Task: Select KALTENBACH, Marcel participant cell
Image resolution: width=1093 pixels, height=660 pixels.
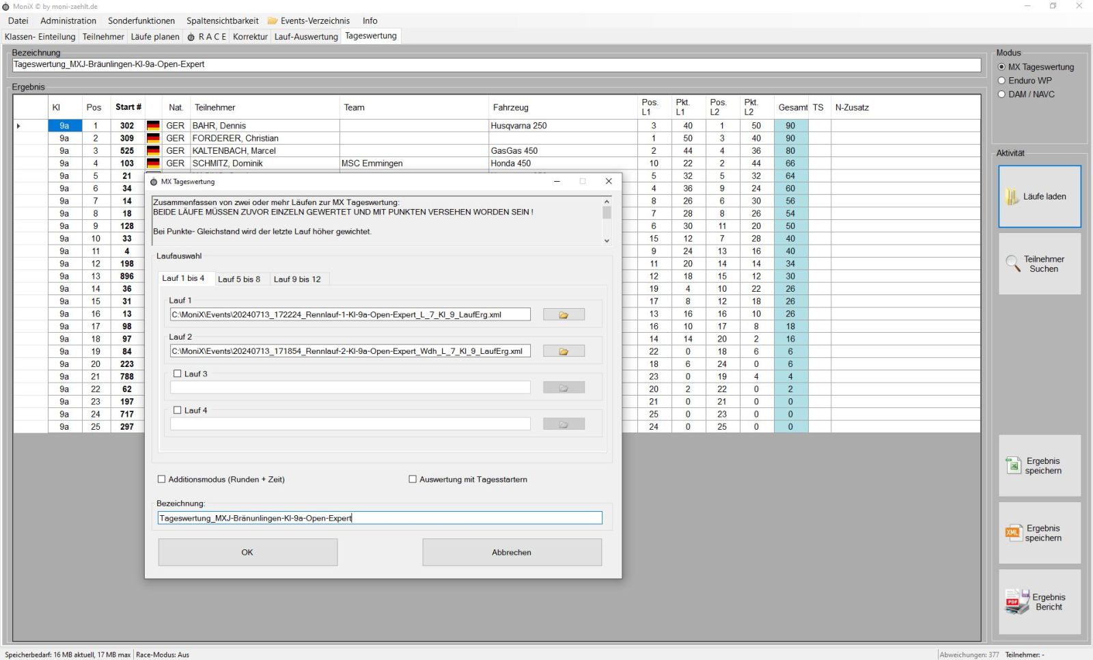Action: point(264,151)
